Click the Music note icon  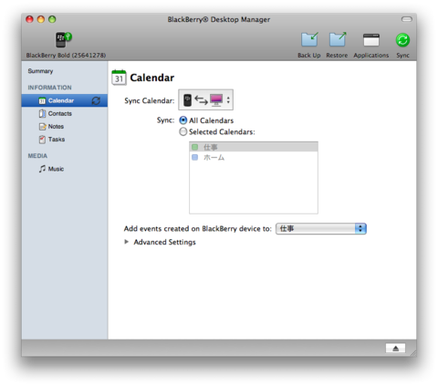pos(42,169)
